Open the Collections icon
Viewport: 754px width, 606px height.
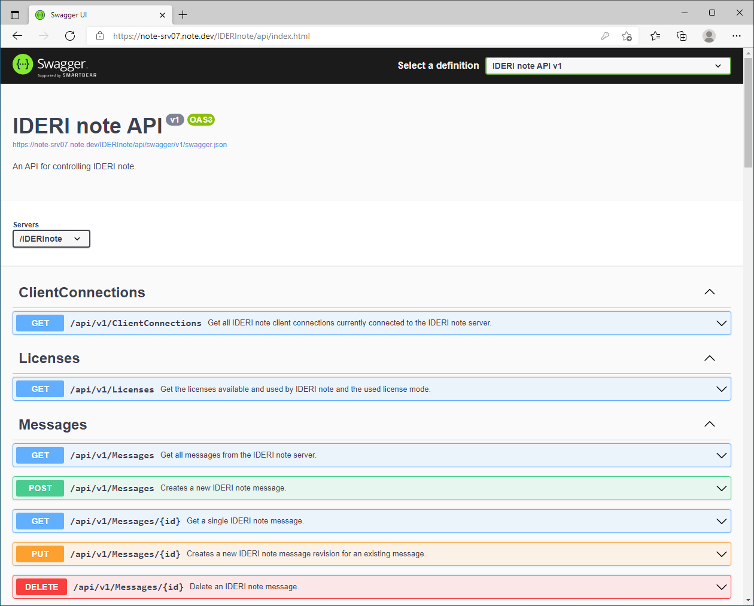[682, 36]
